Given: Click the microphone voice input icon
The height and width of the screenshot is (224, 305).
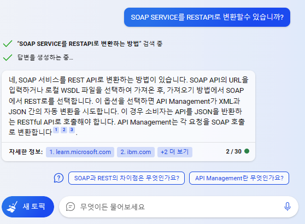Looking at the screenshot, I should [288, 207].
